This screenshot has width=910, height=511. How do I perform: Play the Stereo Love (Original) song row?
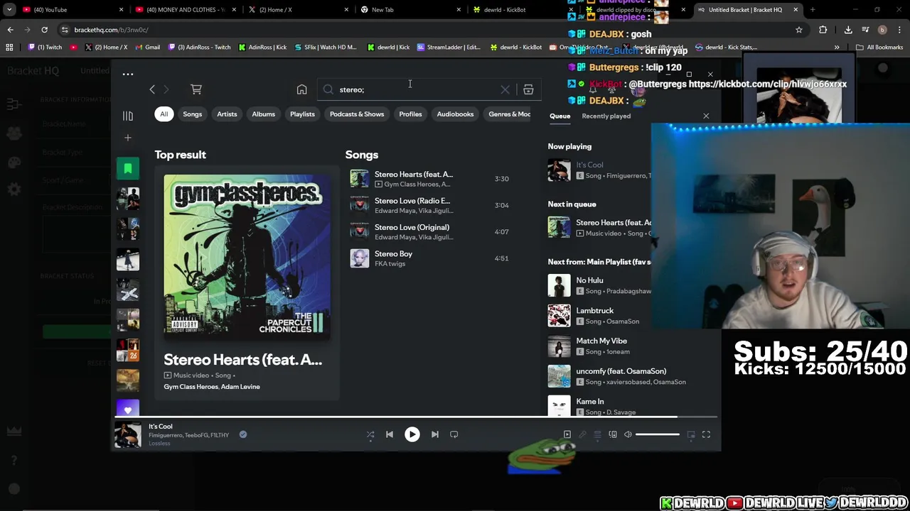click(x=430, y=232)
